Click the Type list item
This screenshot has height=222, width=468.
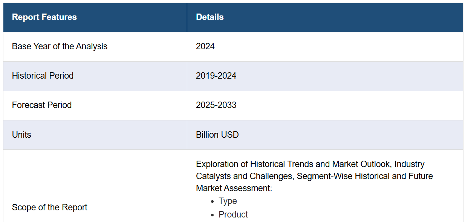click(x=228, y=201)
